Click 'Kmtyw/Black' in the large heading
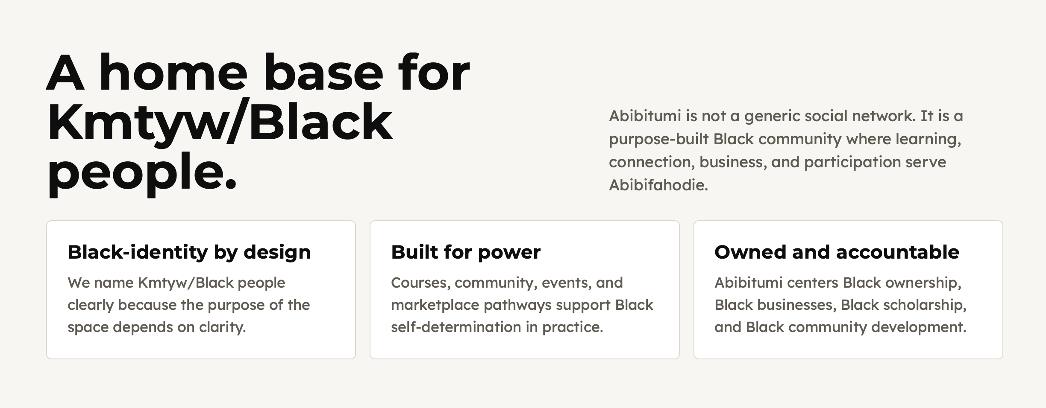 (220, 122)
